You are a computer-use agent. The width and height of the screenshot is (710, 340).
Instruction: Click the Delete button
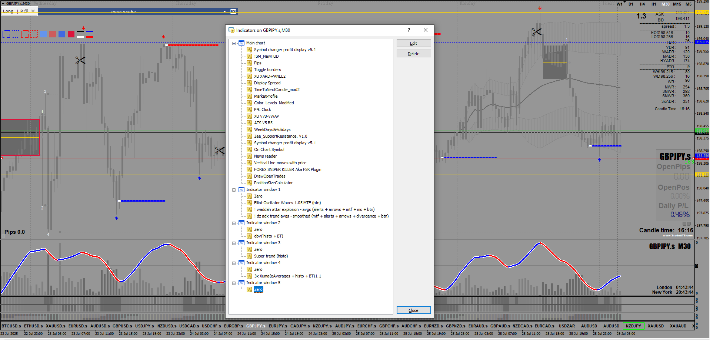point(413,54)
